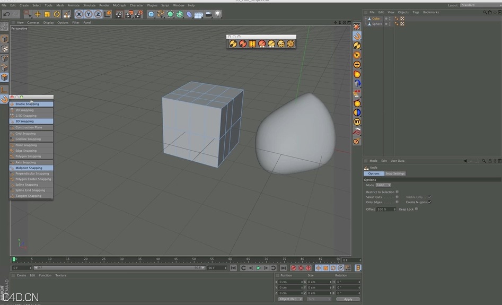Open the Knife Mode Loop dropdown
The image size is (502, 305).
click(383, 185)
